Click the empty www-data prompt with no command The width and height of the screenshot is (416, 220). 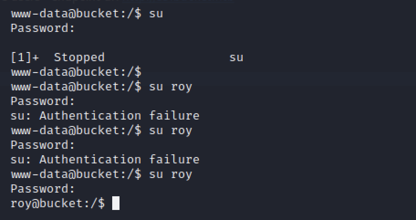coord(76,72)
